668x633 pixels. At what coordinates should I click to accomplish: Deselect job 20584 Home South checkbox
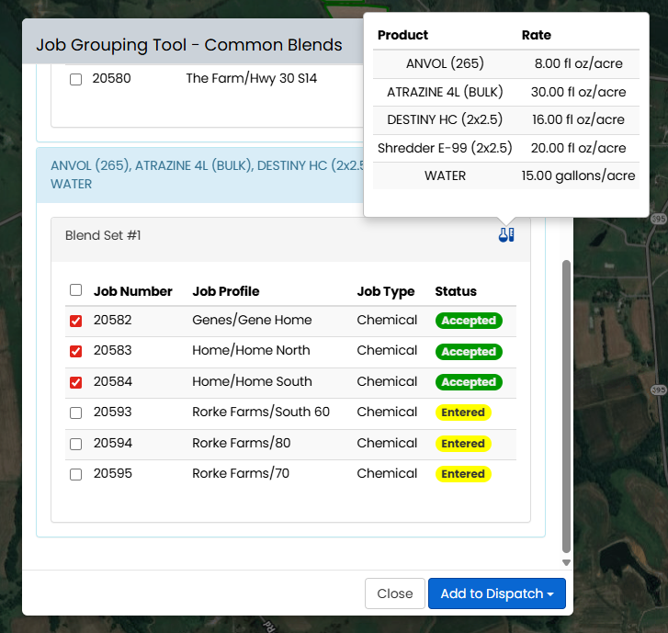pos(76,382)
